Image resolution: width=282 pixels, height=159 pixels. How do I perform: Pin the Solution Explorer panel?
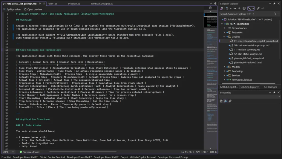point(274,4)
